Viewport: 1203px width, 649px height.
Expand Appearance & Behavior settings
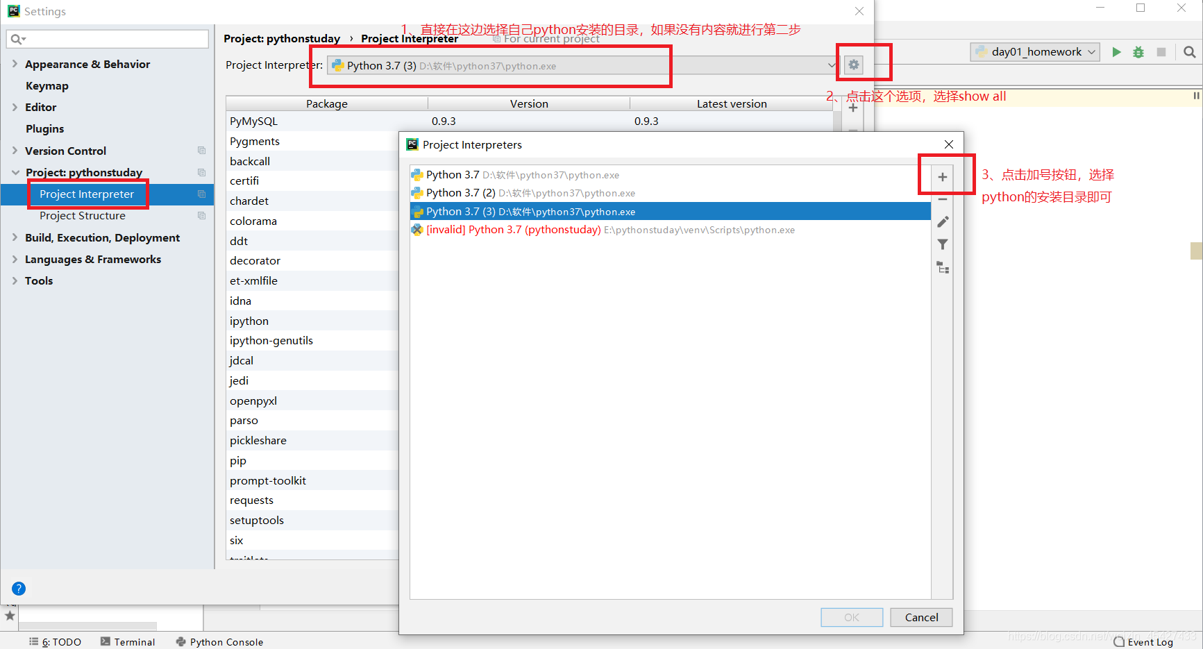pyautogui.click(x=15, y=64)
